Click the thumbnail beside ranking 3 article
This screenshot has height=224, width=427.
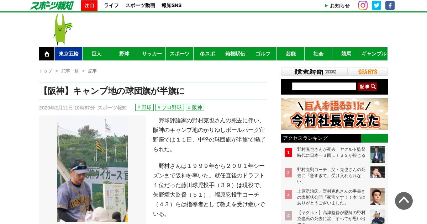point(378,196)
